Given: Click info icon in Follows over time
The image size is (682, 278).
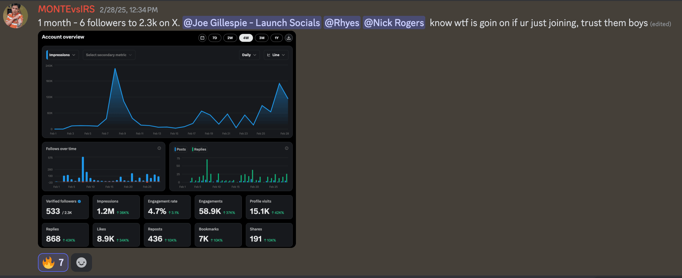Looking at the screenshot, I should point(159,148).
